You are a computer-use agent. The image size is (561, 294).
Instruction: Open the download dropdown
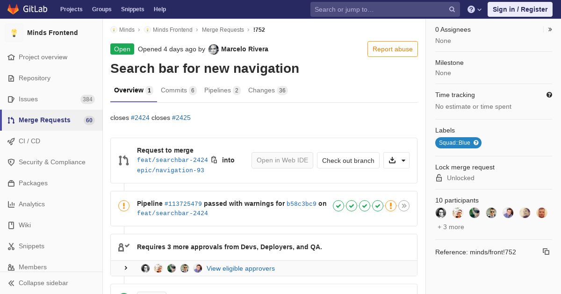(396, 161)
